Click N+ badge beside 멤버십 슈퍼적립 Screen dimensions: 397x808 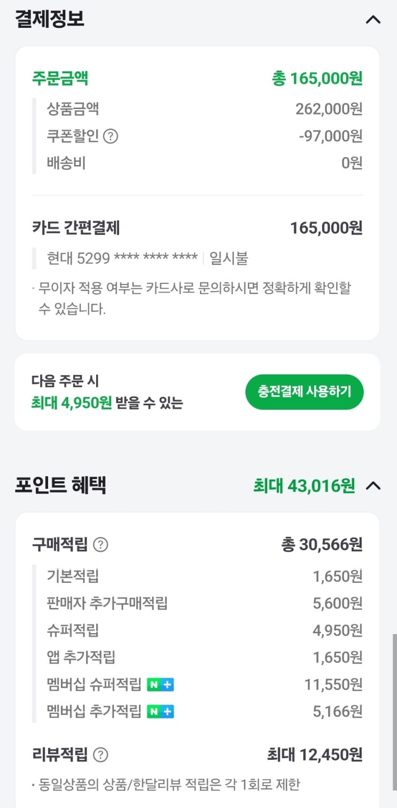[160, 684]
